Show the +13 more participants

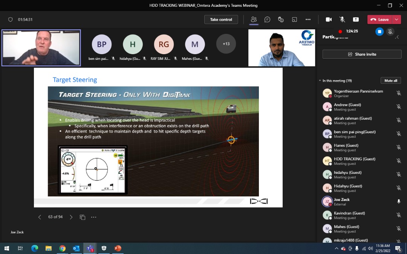226,44
